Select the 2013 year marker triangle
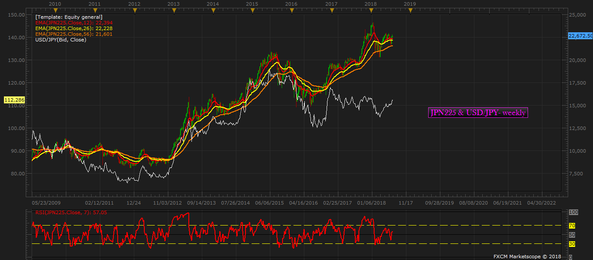Screen dimensions: 593x260 point(174,10)
